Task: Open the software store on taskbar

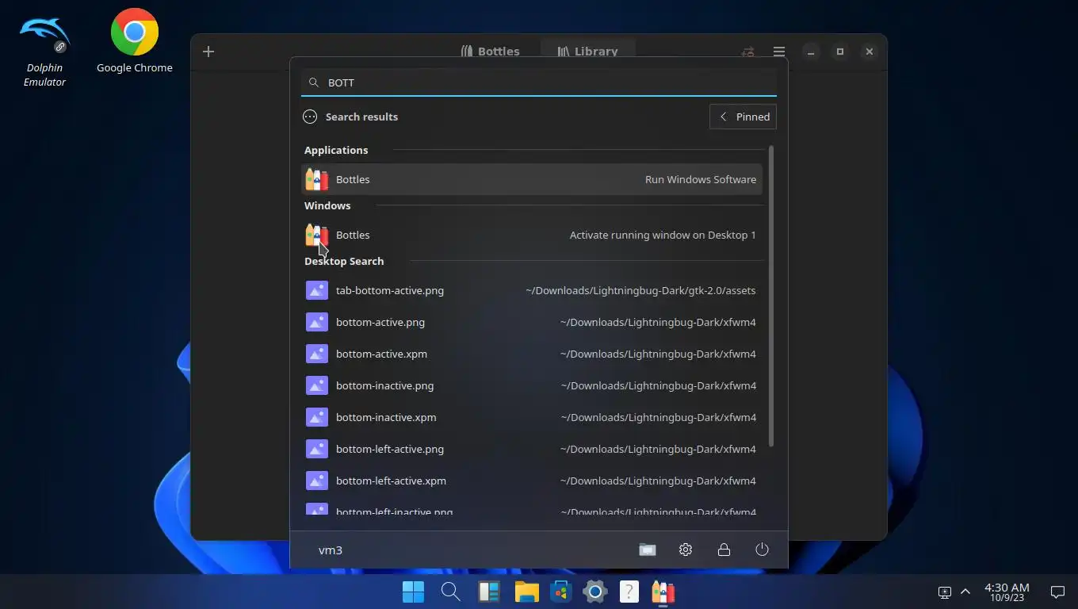Action: click(561, 592)
